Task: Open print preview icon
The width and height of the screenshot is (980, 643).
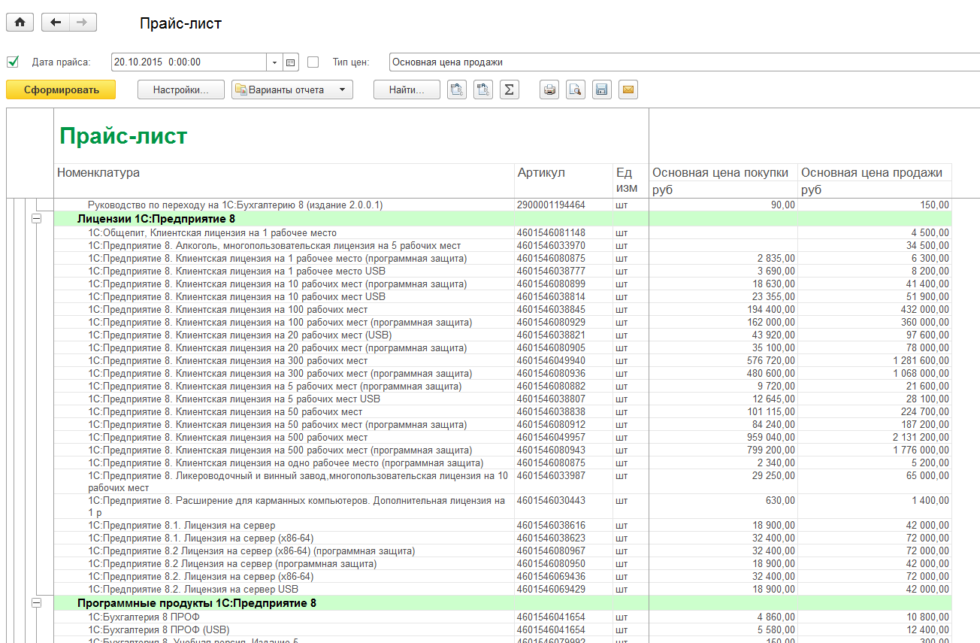Action: click(576, 90)
